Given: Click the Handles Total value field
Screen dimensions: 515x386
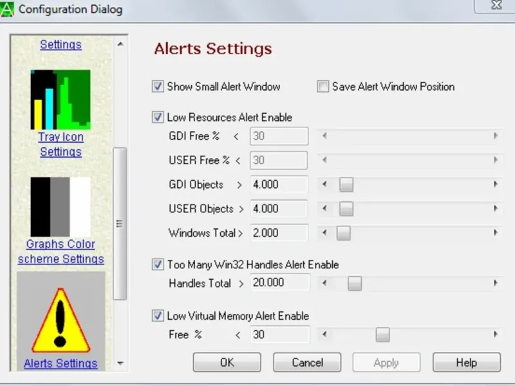Looking at the screenshot, I should [x=280, y=282].
